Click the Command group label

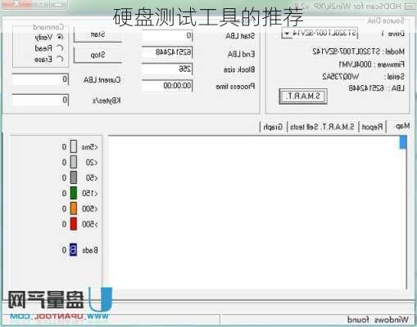pos(48,27)
